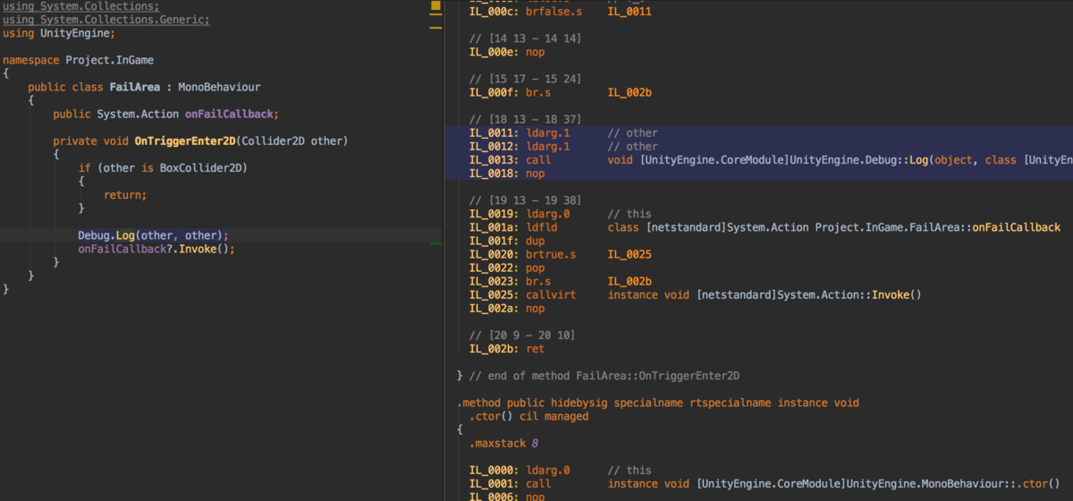1073x501 pixels.
Task: Click the 'callvirt' opcode on the IL_0025 line
Action: tap(551, 294)
